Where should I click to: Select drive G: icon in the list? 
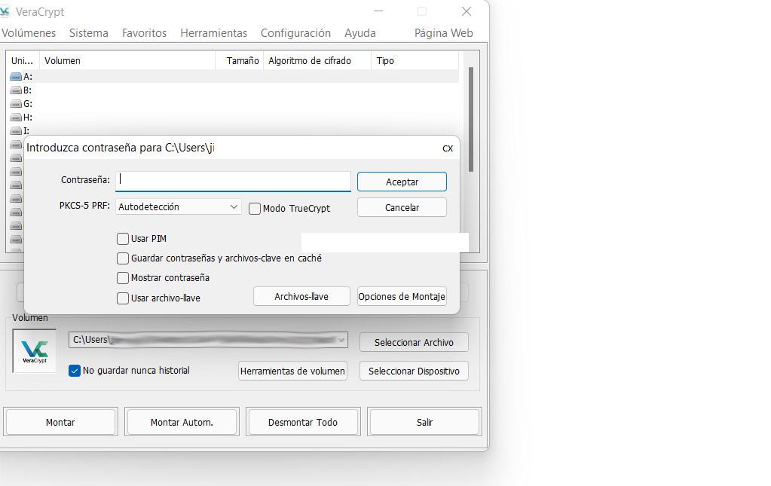pyautogui.click(x=16, y=104)
